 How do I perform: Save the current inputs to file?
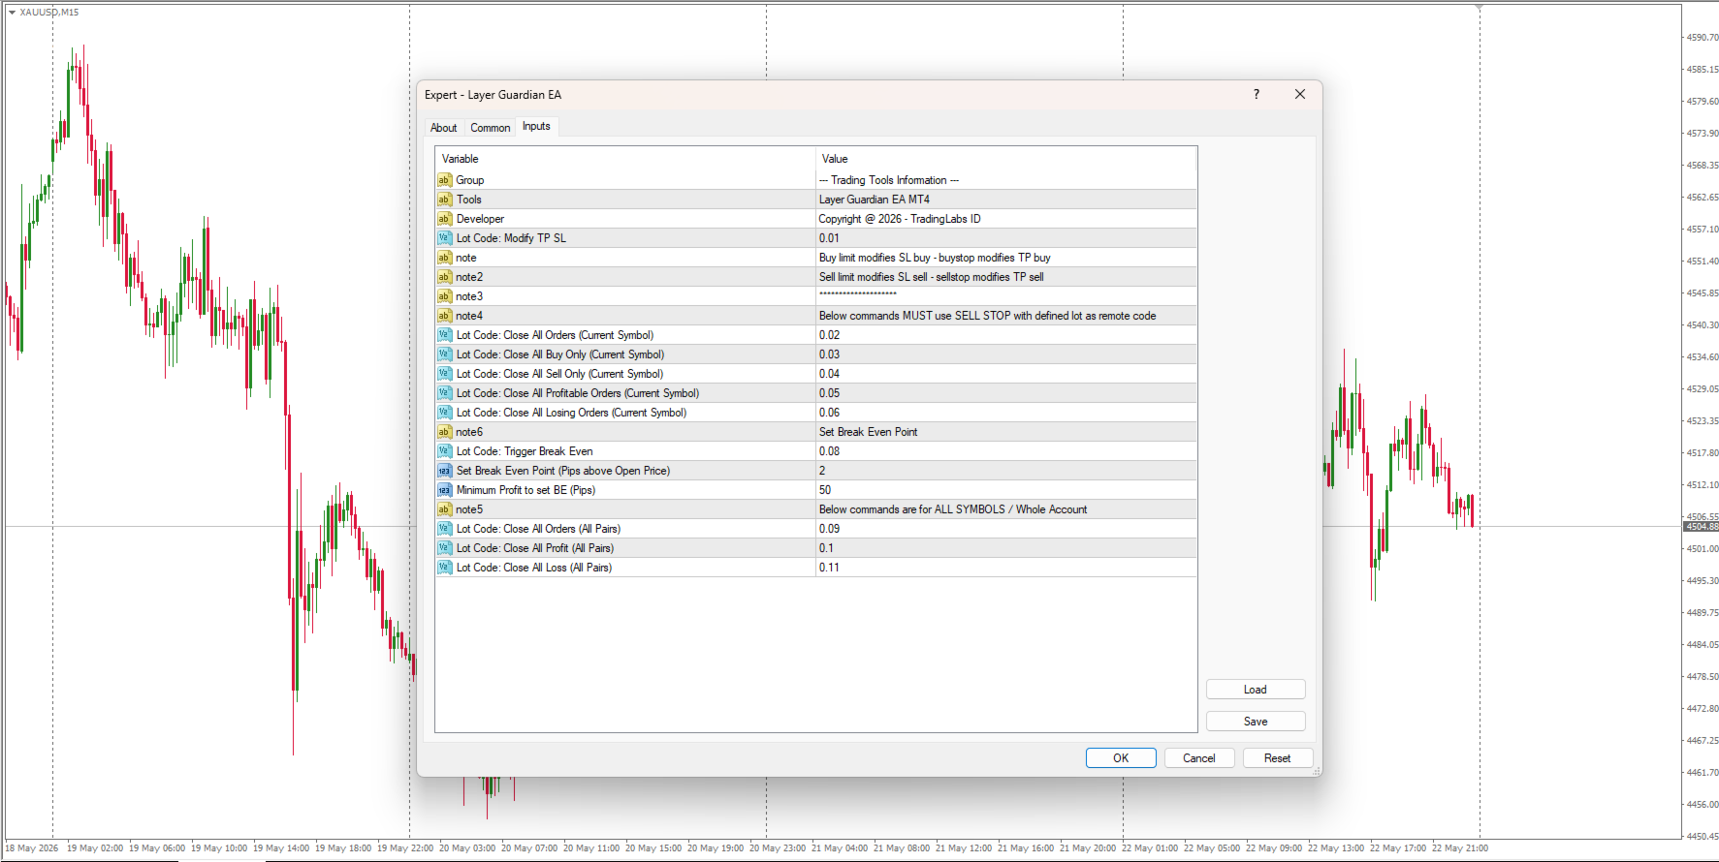coord(1256,722)
